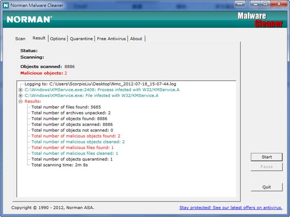Image resolution: width=290 pixels, height=217 pixels.
Task: Select 'Total number of files found: 5685'
Action: [66, 107]
